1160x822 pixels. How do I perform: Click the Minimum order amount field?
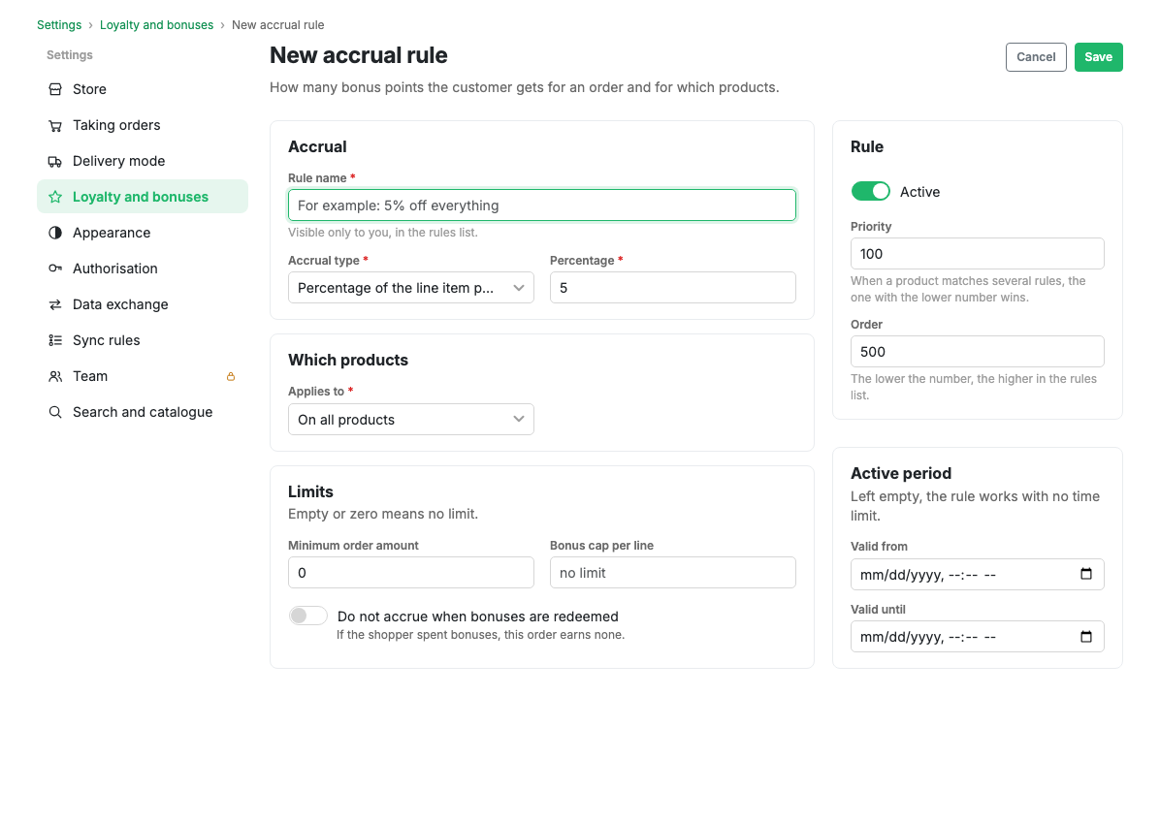[x=411, y=573]
